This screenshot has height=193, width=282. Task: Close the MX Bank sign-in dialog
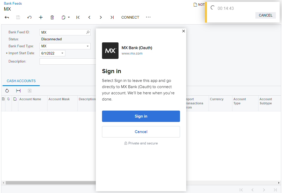[x=183, y=31]
